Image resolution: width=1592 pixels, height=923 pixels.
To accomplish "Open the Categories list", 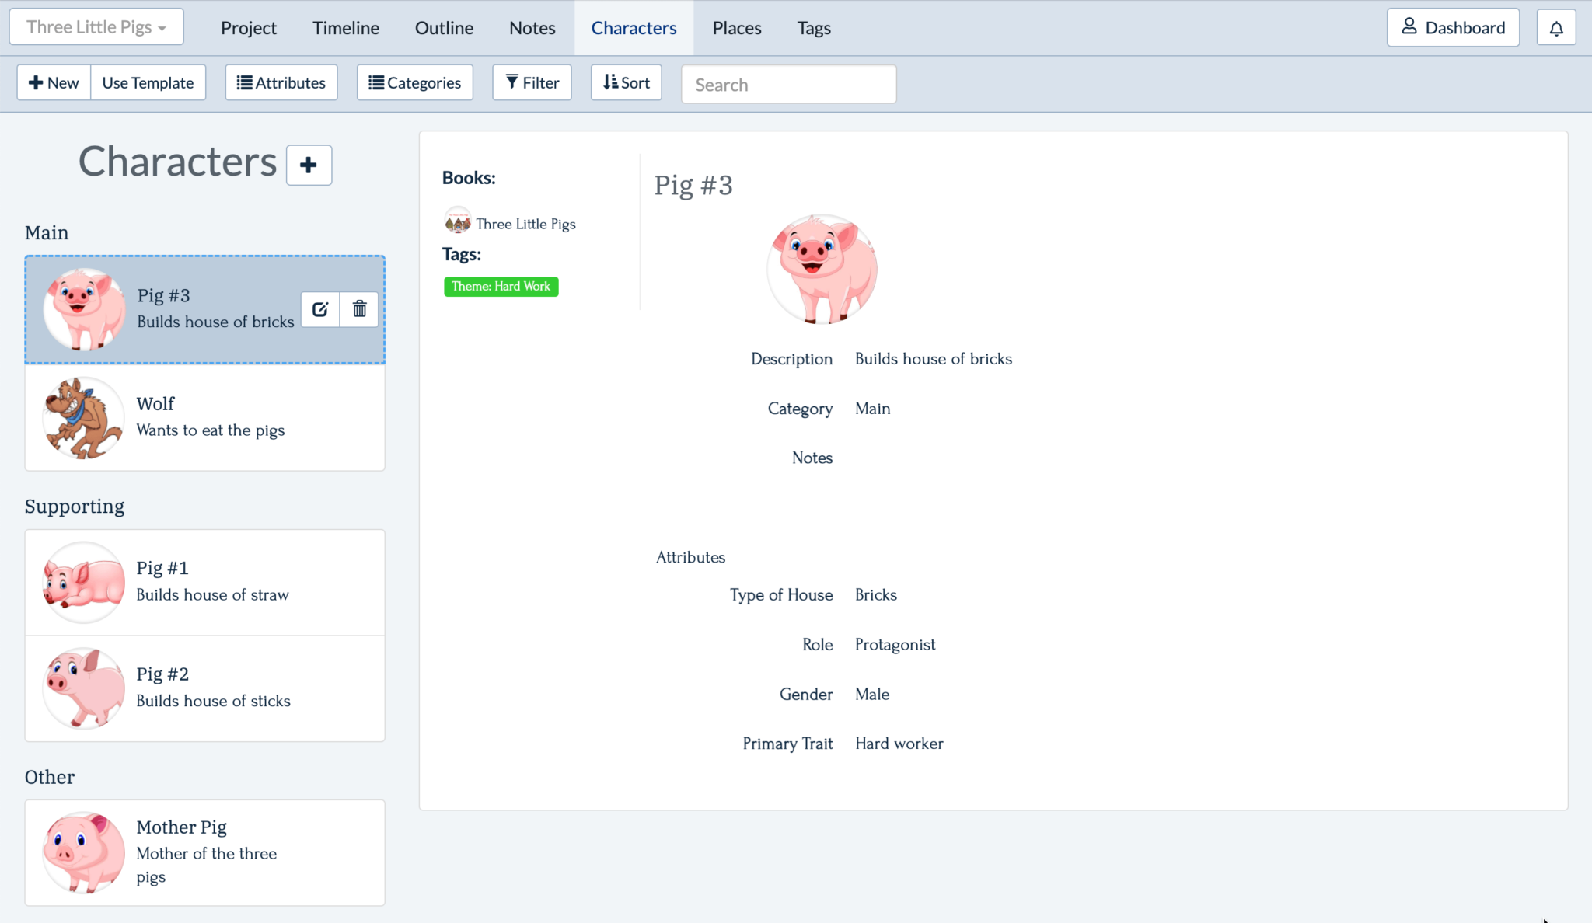I will pyautogui.click(x=414, y=82).
